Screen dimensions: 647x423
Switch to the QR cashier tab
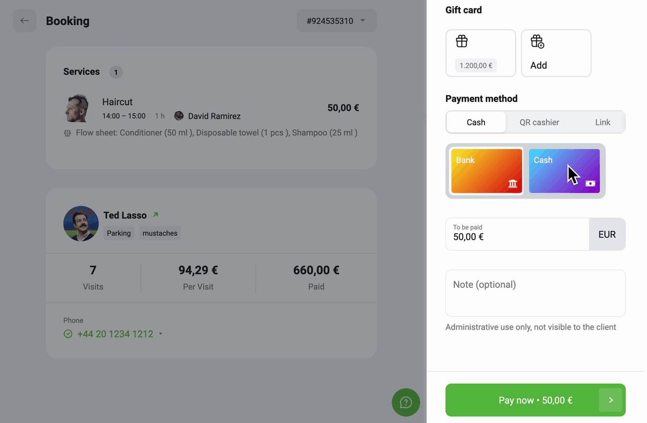click(539, 122)
